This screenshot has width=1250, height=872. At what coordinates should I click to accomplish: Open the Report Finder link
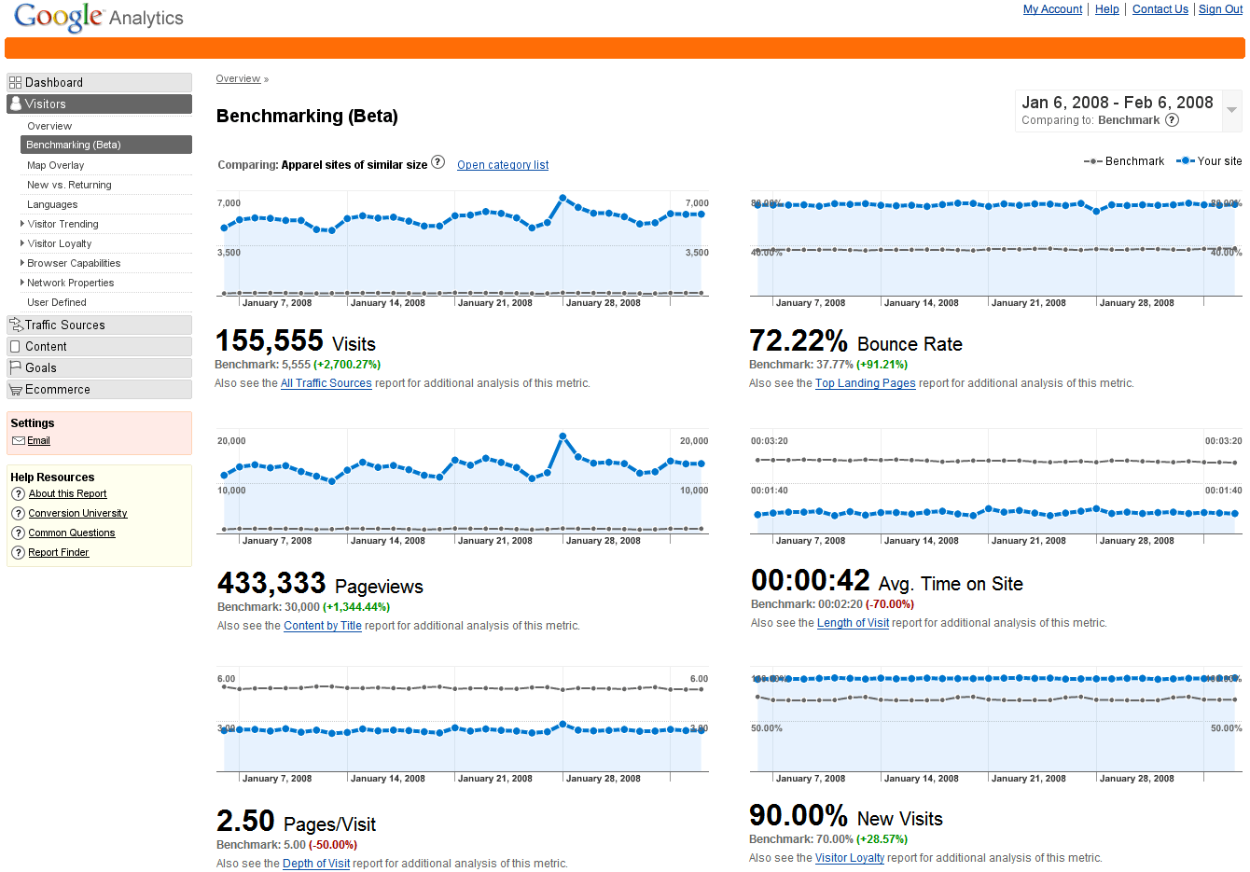(59, 553)
